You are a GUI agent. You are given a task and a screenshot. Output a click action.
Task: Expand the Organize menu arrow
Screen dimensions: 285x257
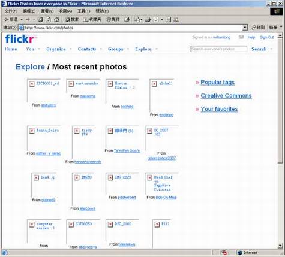click(71, 49)
